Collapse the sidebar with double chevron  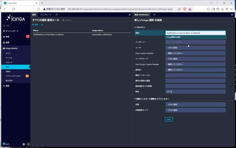(28, 144)
